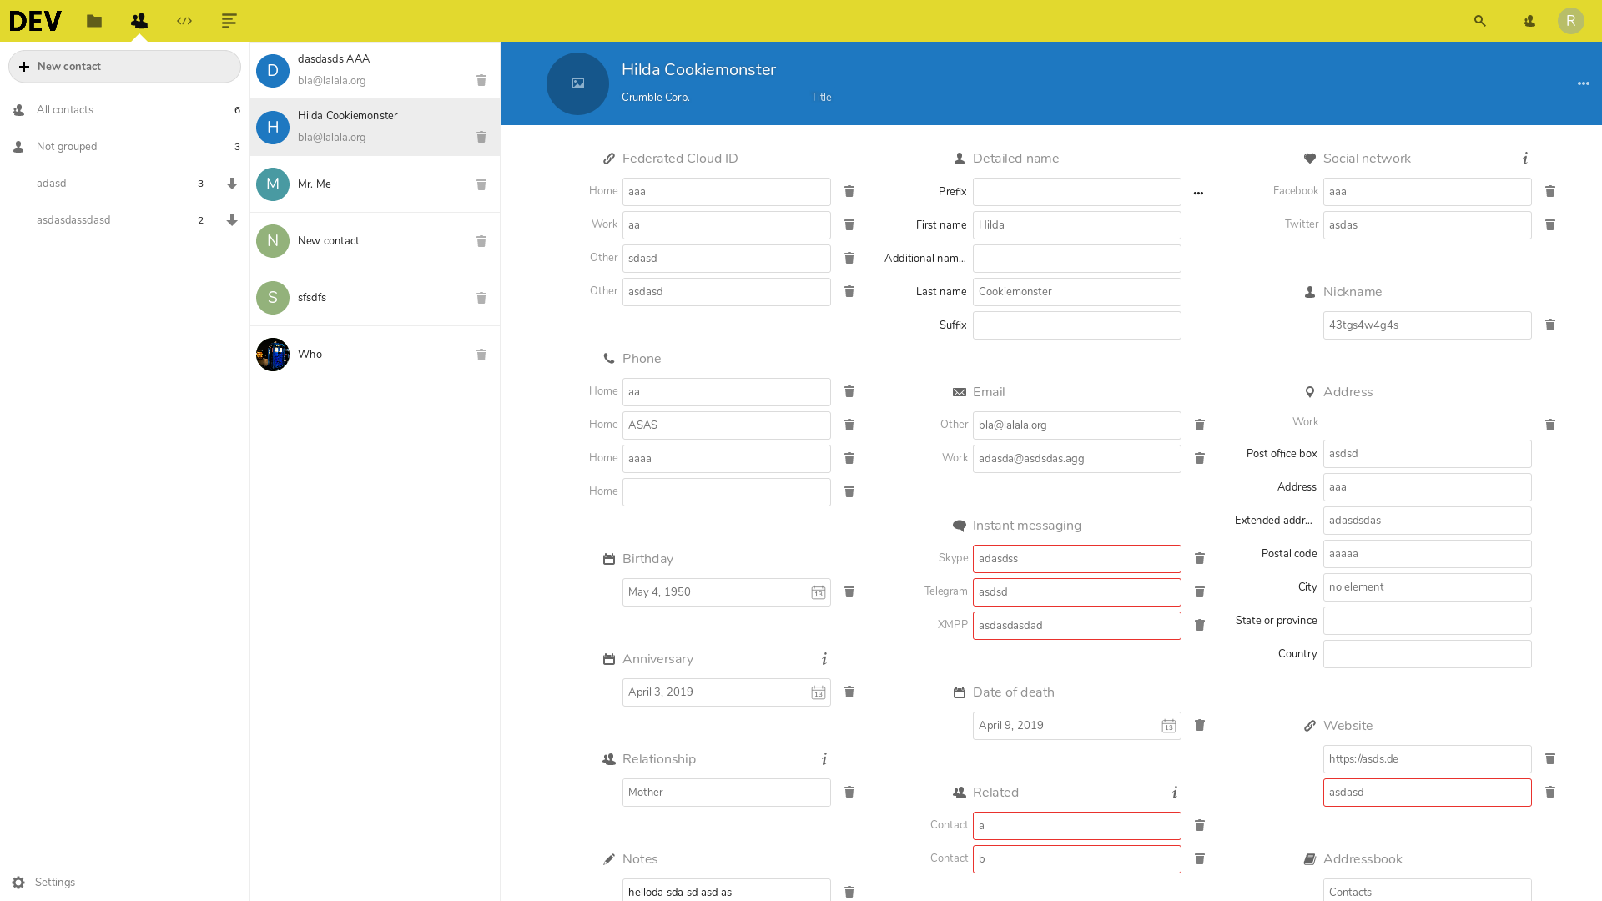Open the code app icon in top bar

[x=184, y=21]
